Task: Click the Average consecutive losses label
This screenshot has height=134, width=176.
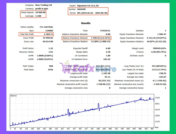Action: 131,88
